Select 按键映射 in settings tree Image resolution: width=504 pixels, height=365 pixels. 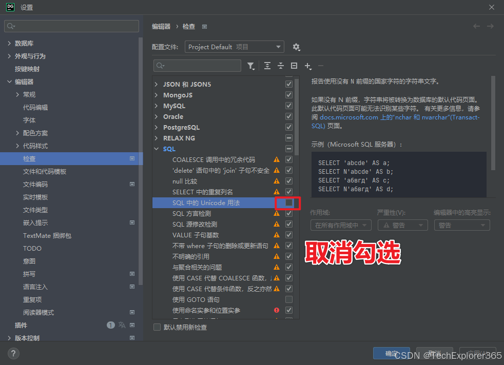point(27,69)
